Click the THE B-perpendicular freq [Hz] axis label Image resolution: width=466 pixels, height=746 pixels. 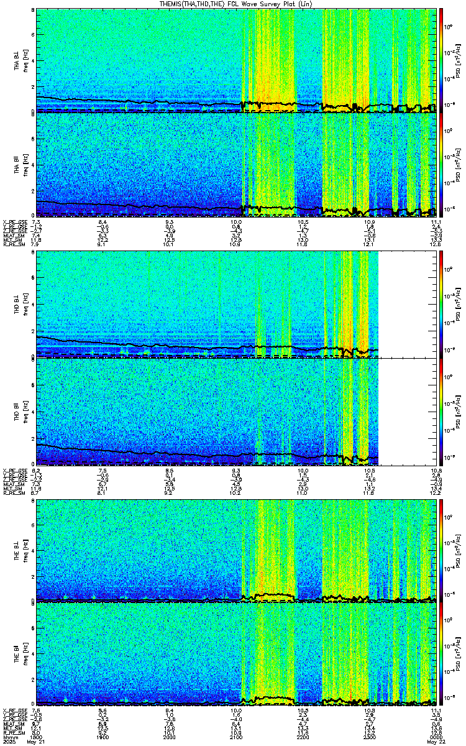pyautogui.click(x=25, y=550)
